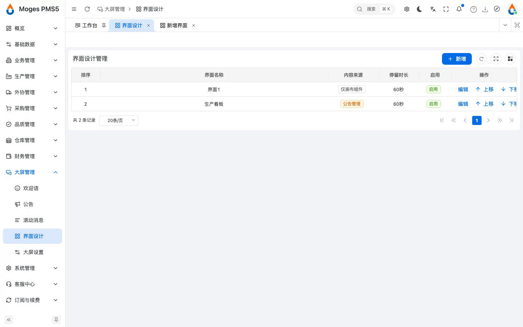Expand the 财务管理 menu

click(32, 156)
